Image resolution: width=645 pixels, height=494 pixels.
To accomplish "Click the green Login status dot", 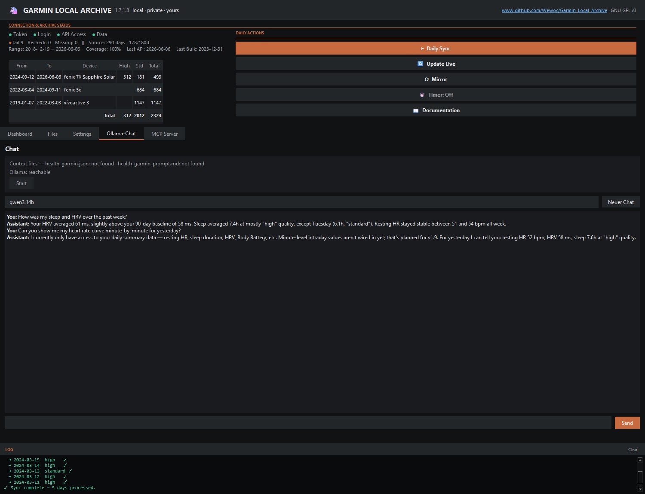I will coord(35,35).
